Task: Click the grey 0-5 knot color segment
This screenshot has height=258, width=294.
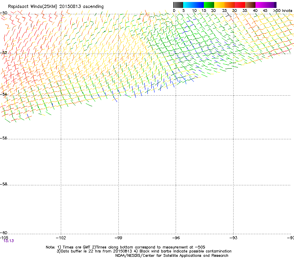Action: pyautogui.click(x=178, y=5)
